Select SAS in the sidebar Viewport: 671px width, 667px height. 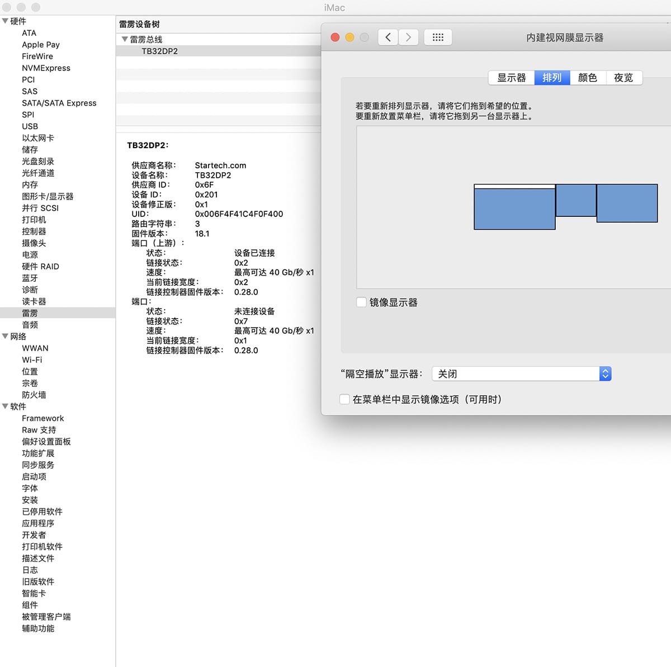click(x=30, y=92)
